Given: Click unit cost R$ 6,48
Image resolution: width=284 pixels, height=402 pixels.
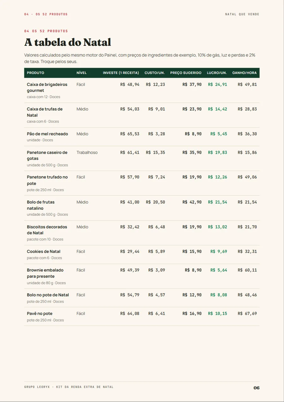Looking at the screenshot, I should 157,227.
